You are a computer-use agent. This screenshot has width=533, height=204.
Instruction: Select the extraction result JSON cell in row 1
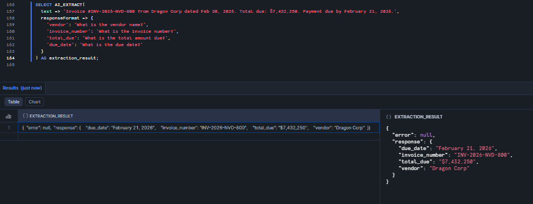tap(198, 128)
